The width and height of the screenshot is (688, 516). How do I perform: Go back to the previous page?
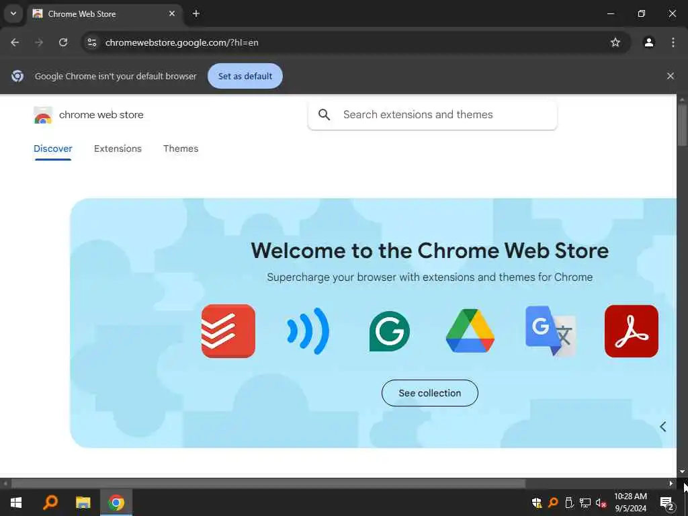[x=15, y=42]
